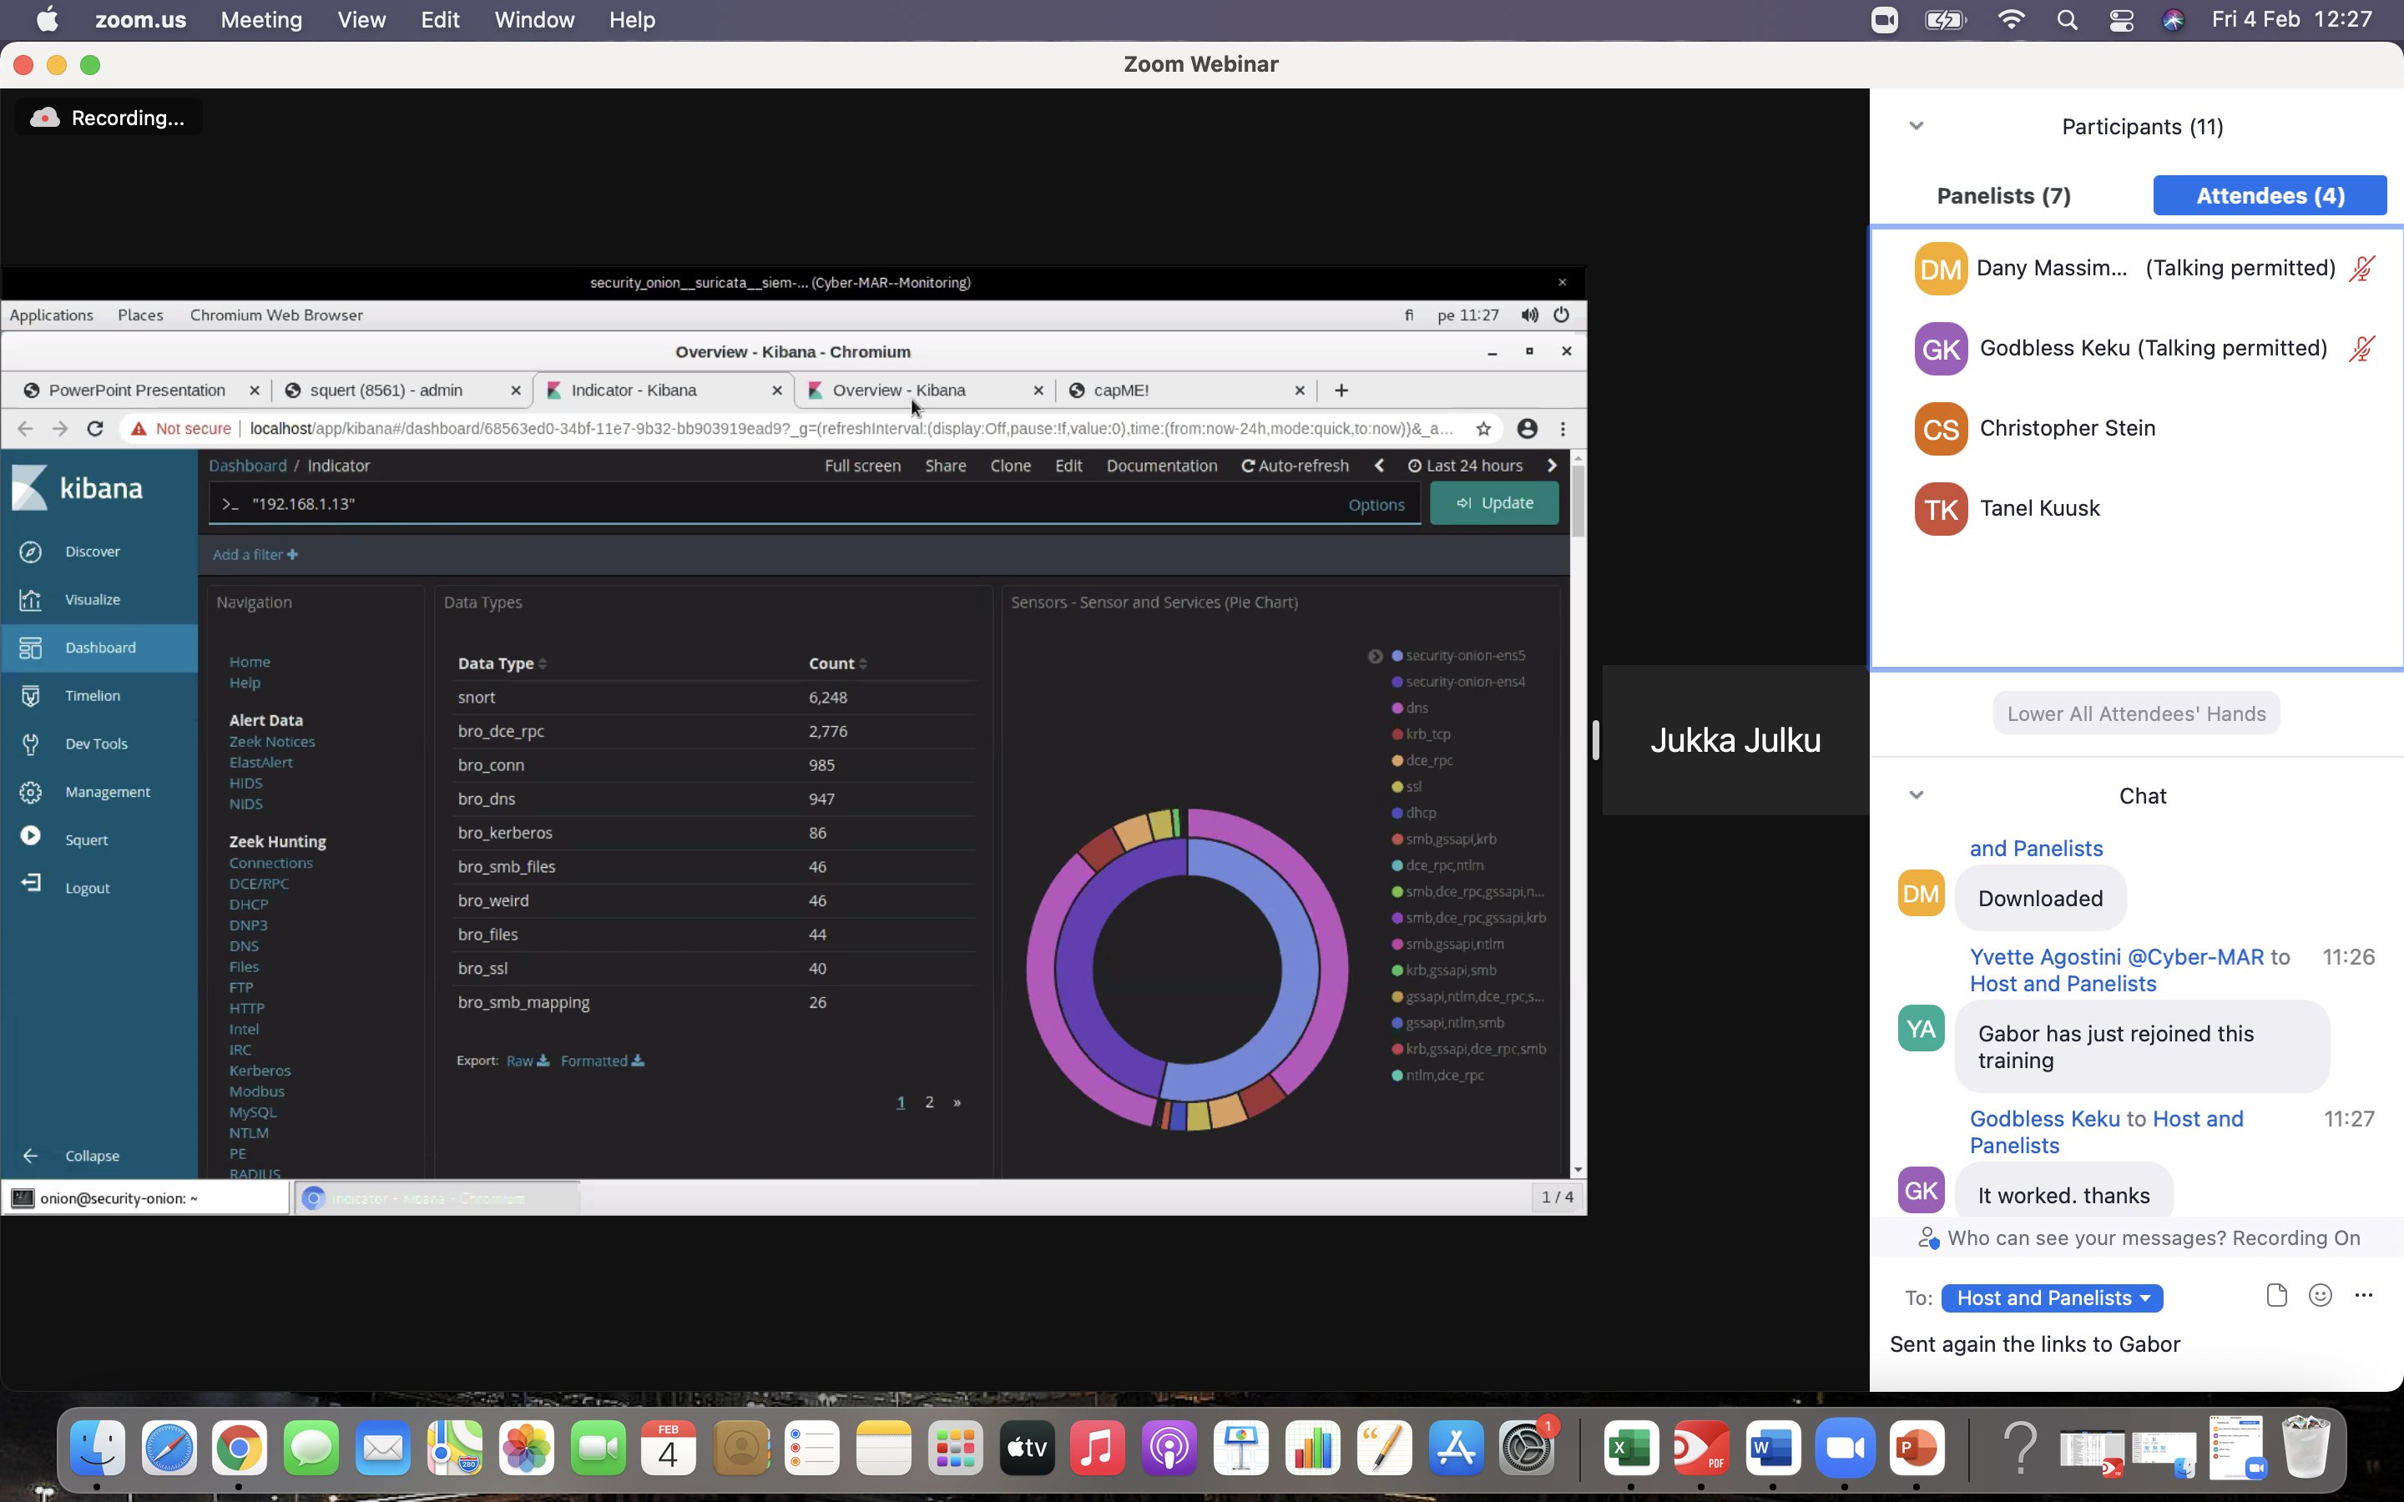Toggle the Auto-refresh option in Kibana

pyautogui.click(x=1295, y=466)
